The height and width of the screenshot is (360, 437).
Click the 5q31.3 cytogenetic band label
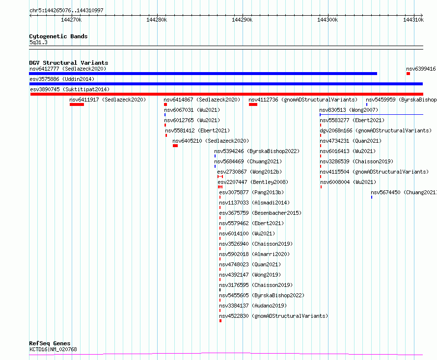point(38,42)
